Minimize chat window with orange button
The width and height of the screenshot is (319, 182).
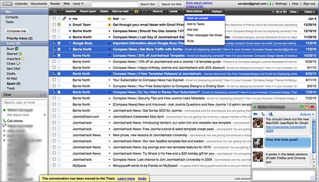point(307,107)
